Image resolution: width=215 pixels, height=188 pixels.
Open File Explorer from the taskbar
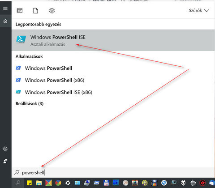pyautogui.click(x=39, y=183)
